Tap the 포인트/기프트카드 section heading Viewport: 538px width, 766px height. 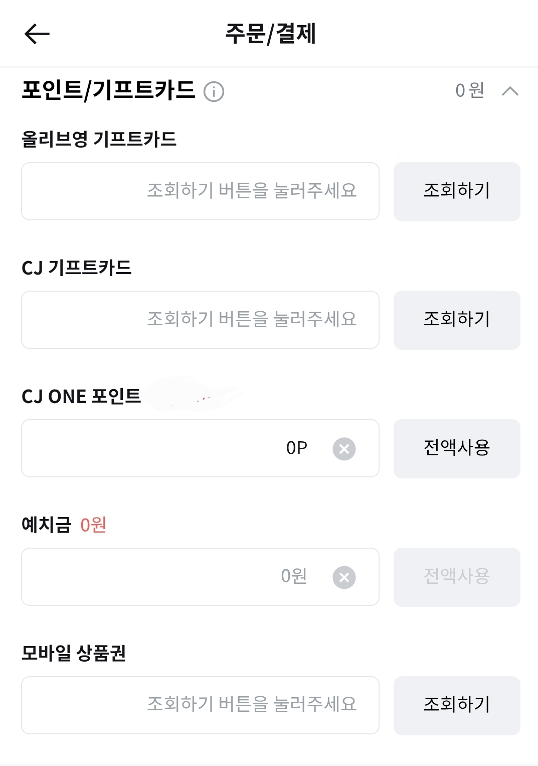[108, 91]
